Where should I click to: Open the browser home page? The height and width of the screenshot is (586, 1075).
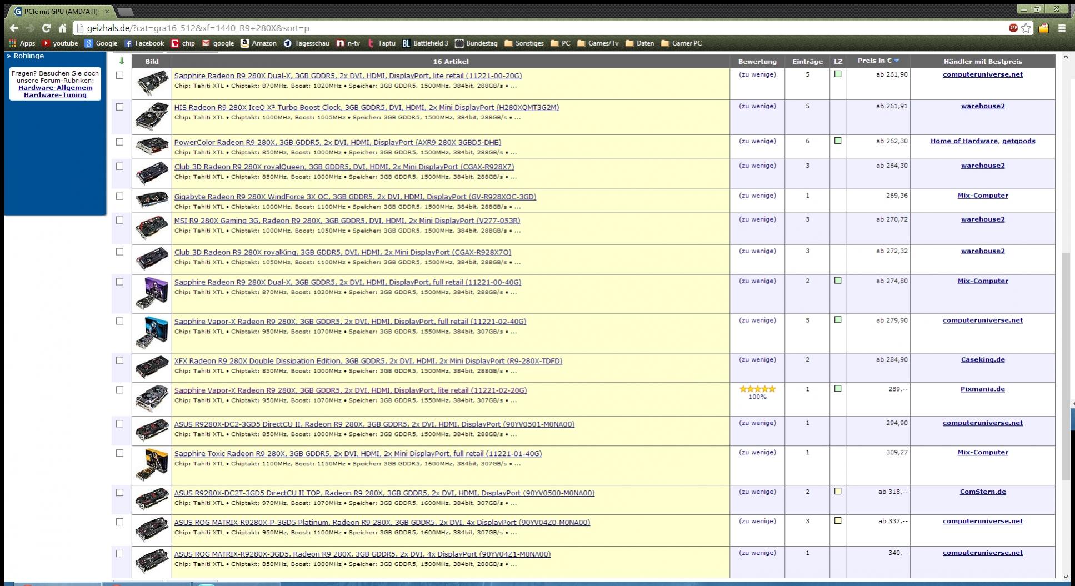(62, 28)
